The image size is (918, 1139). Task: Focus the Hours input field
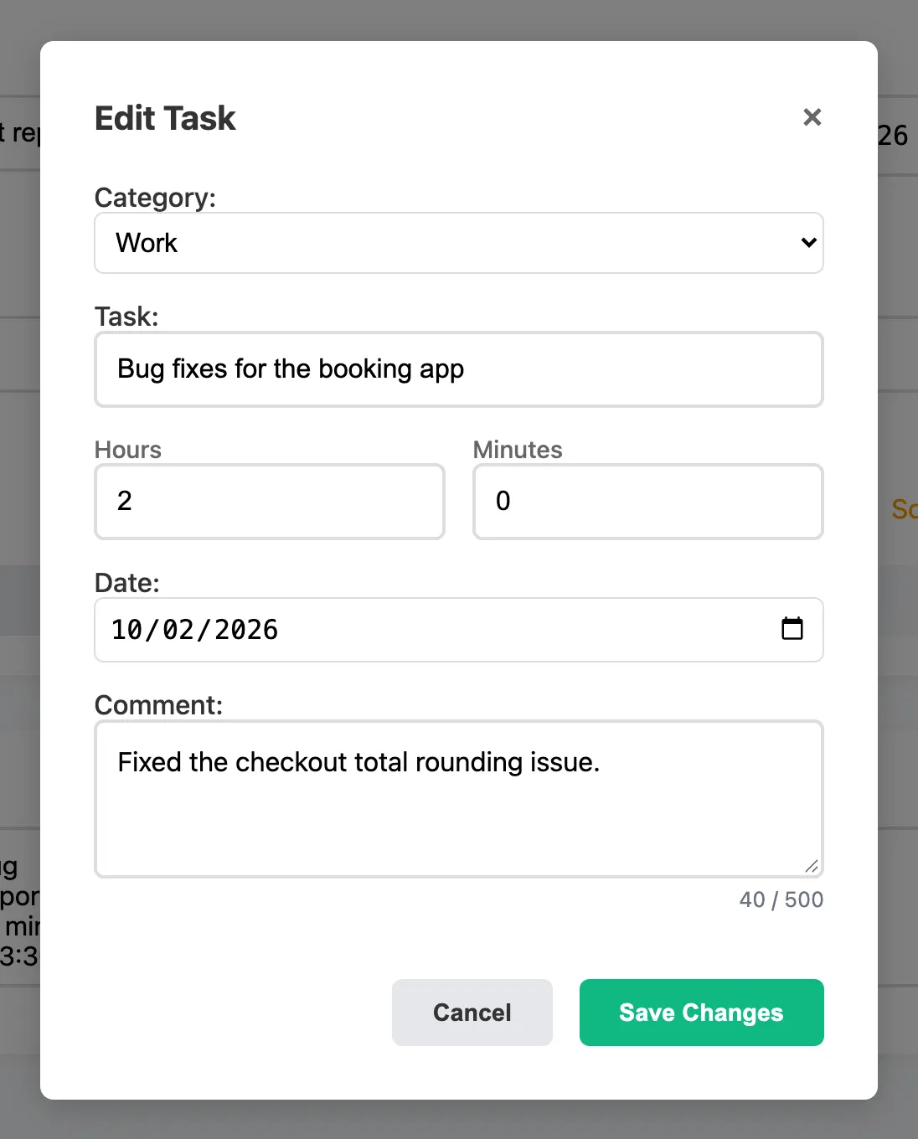point(270,502)
